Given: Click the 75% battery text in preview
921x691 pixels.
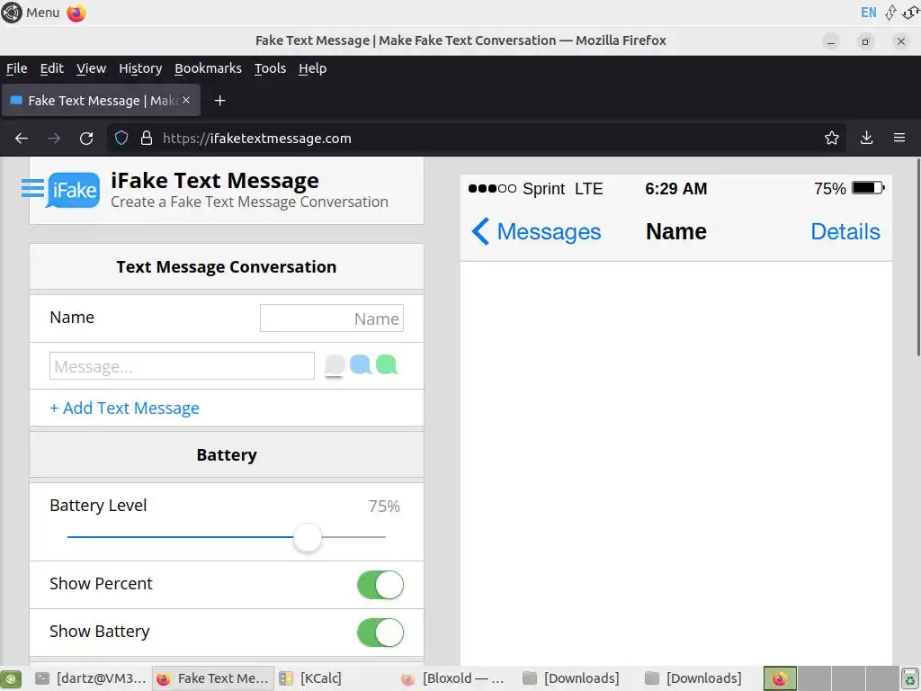Looking at the screenshot, I should [x=829, y=189].
